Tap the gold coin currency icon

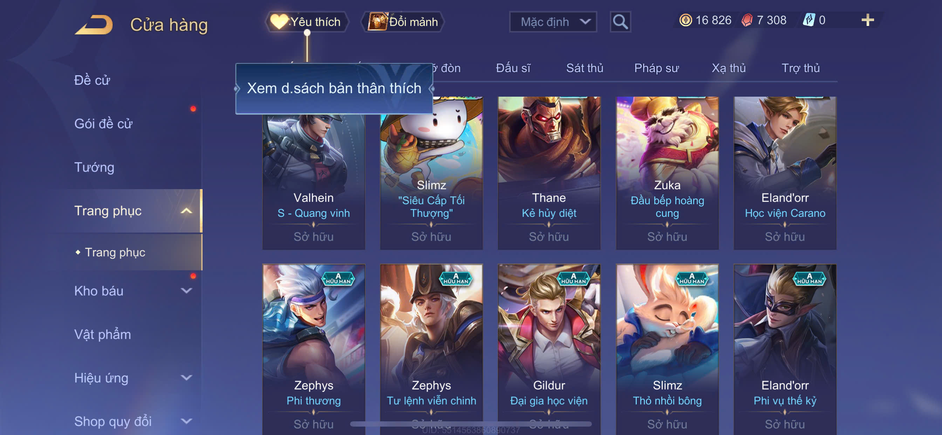[685, 20]
